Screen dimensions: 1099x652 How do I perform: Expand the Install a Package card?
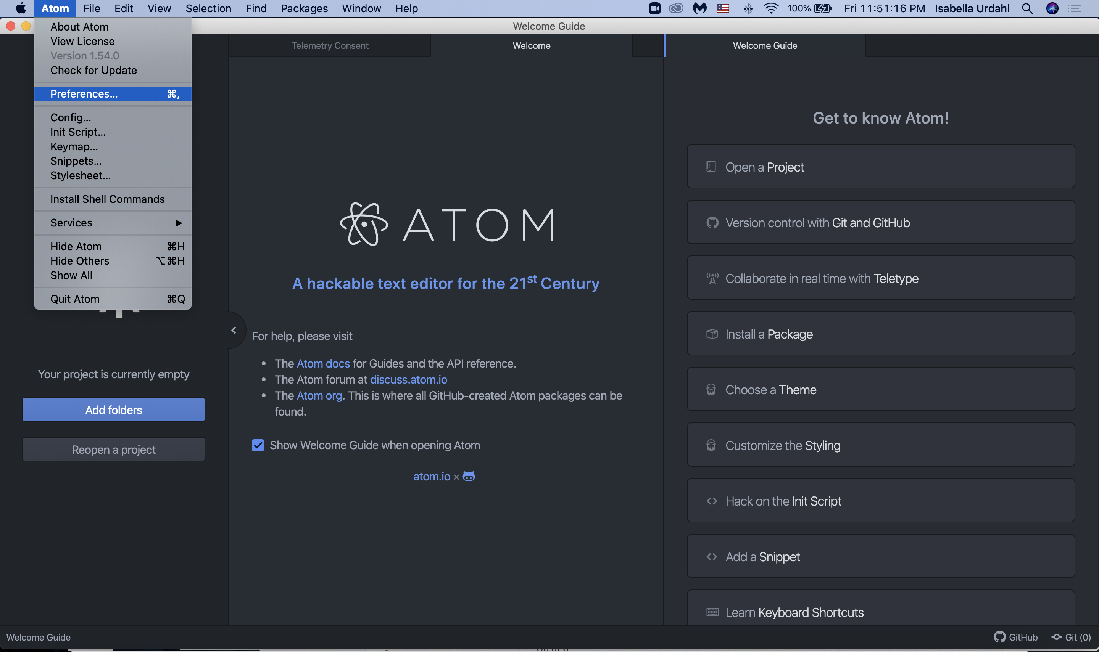(x=880, y=334)
